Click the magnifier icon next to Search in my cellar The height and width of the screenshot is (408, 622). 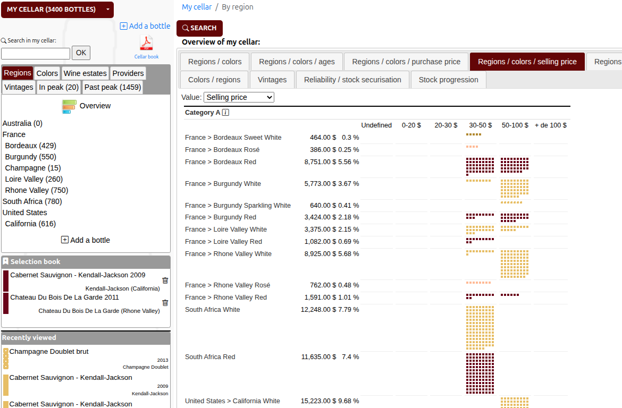point(3,40)
